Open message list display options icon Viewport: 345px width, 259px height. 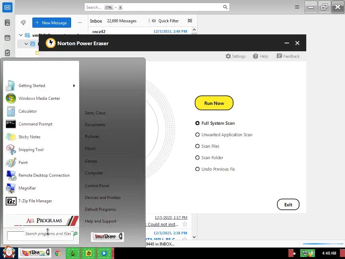click(x=190, y=21)
